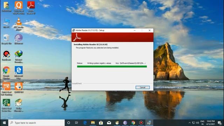Select Quick Heal Total Security desktop icon
The width and height of the screenshot is (224, 126).
point(19,8)
